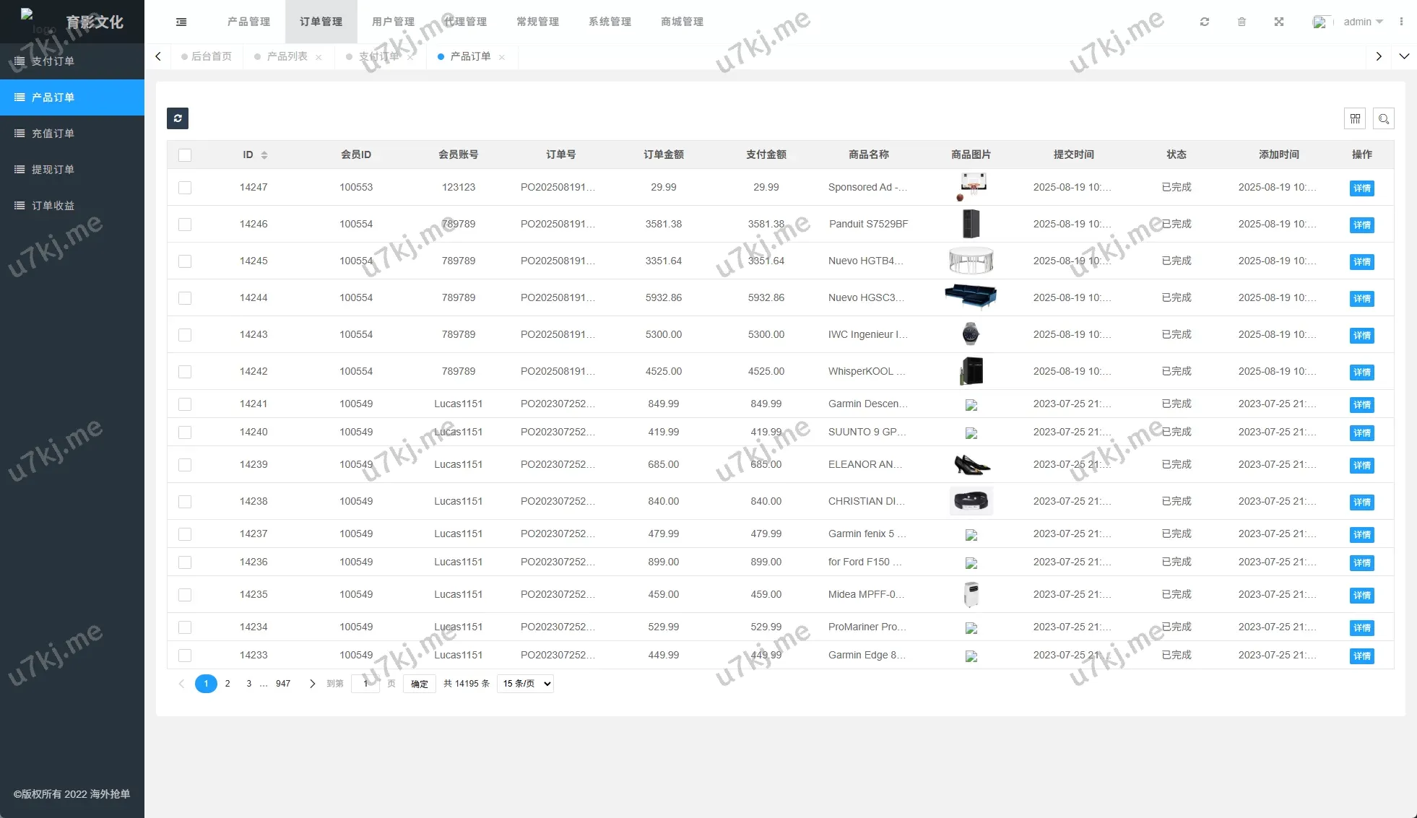Viewport: 1417px width, 818px height.
Task: Select the checkbox for order 14240
Action: click(x=185, y=432)
